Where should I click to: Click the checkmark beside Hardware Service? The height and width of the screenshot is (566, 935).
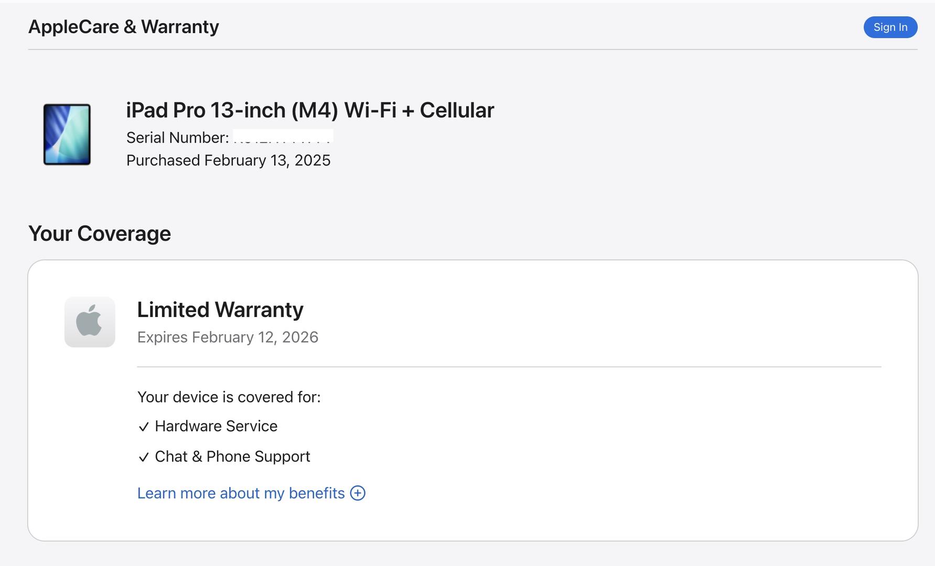(x=144, y=427)
